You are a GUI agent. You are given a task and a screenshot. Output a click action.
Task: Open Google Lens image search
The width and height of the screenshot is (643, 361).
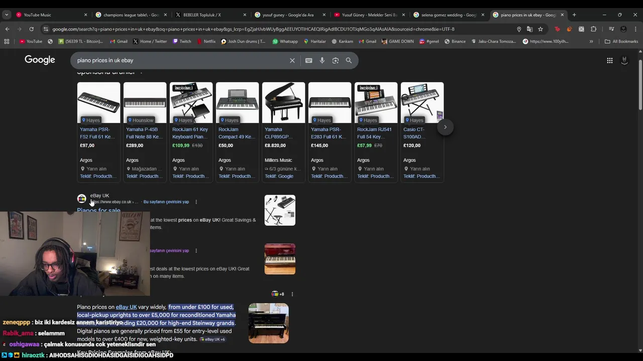[x=336, y=60]
